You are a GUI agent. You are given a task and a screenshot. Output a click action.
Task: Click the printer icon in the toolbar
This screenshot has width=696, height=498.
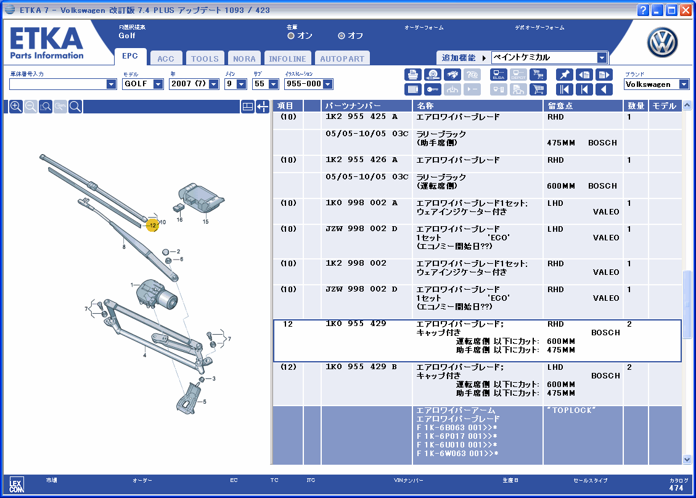(x=413, y=75)
